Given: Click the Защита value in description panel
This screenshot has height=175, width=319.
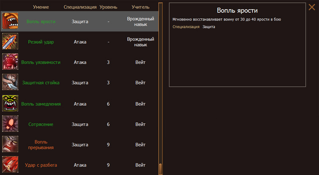Looking at the screenshot, I should coord(209,27).
